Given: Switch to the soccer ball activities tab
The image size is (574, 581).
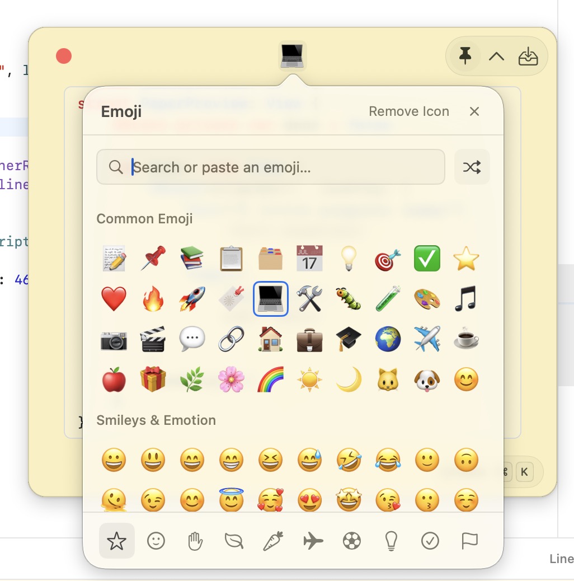Looking at the screenshot, I should (x=352, y=541).
